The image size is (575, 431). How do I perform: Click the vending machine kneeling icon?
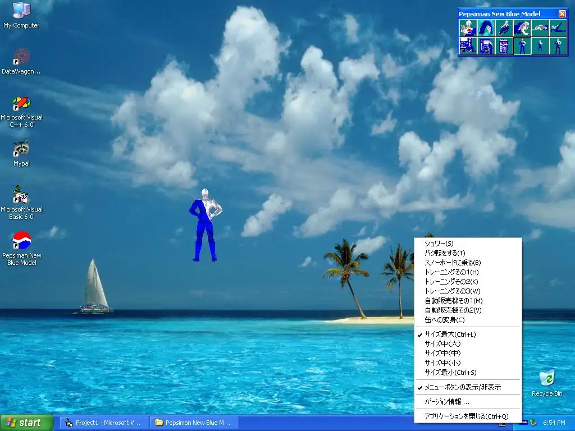[x=468, y=46]
